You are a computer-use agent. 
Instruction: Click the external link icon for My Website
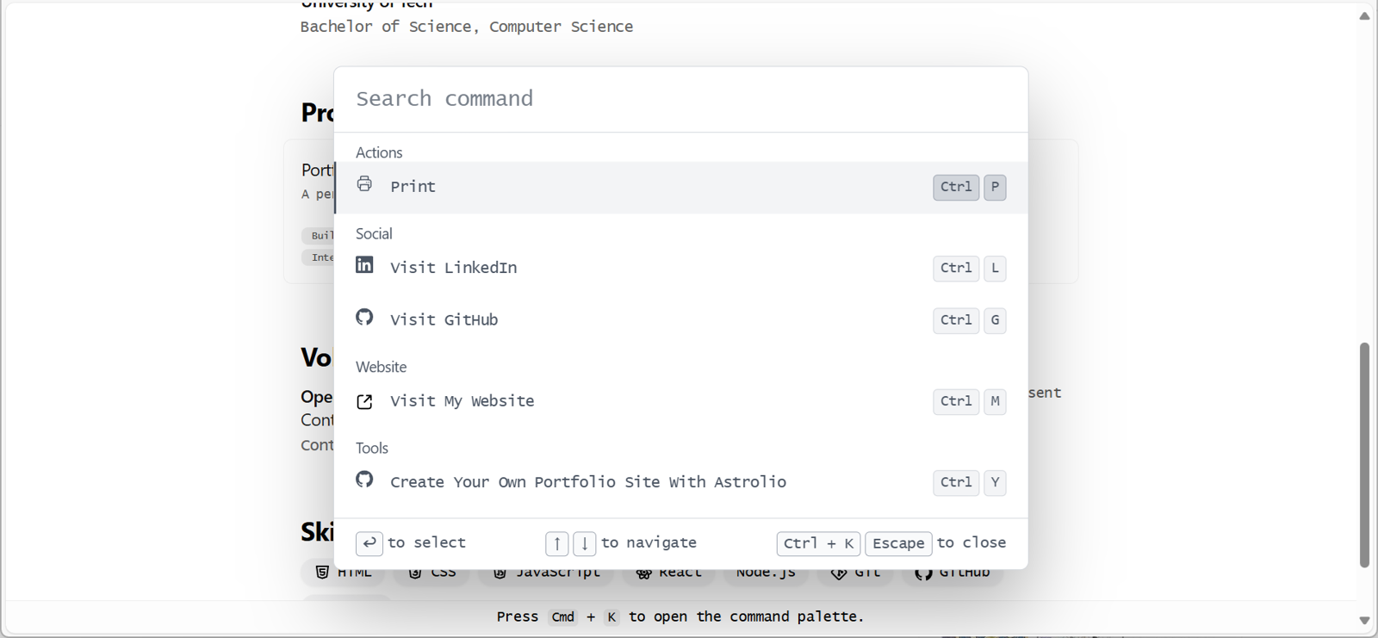(364, 401)
